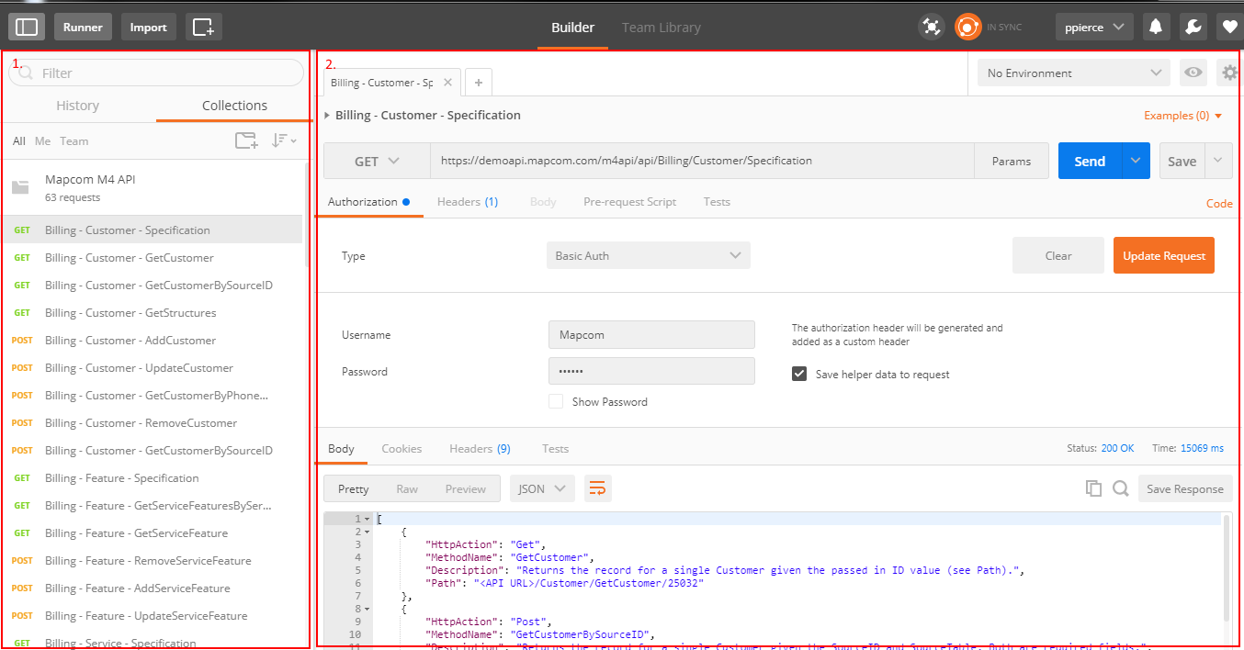Open a new window icon
The height and width of the screenshot is (650, 1244).
point(203,27)
